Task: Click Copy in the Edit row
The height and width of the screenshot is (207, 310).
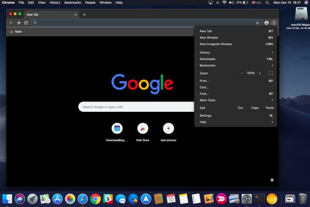Action: [255, 108]
